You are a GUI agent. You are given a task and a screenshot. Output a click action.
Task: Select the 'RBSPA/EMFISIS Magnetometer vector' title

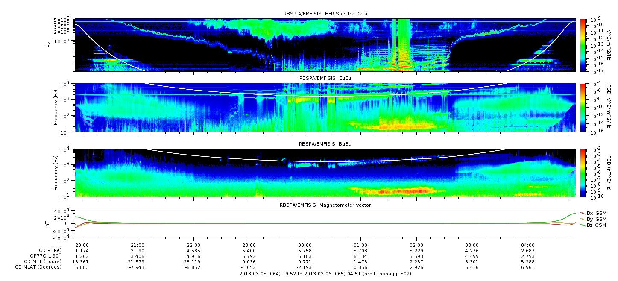pos(325,205)
